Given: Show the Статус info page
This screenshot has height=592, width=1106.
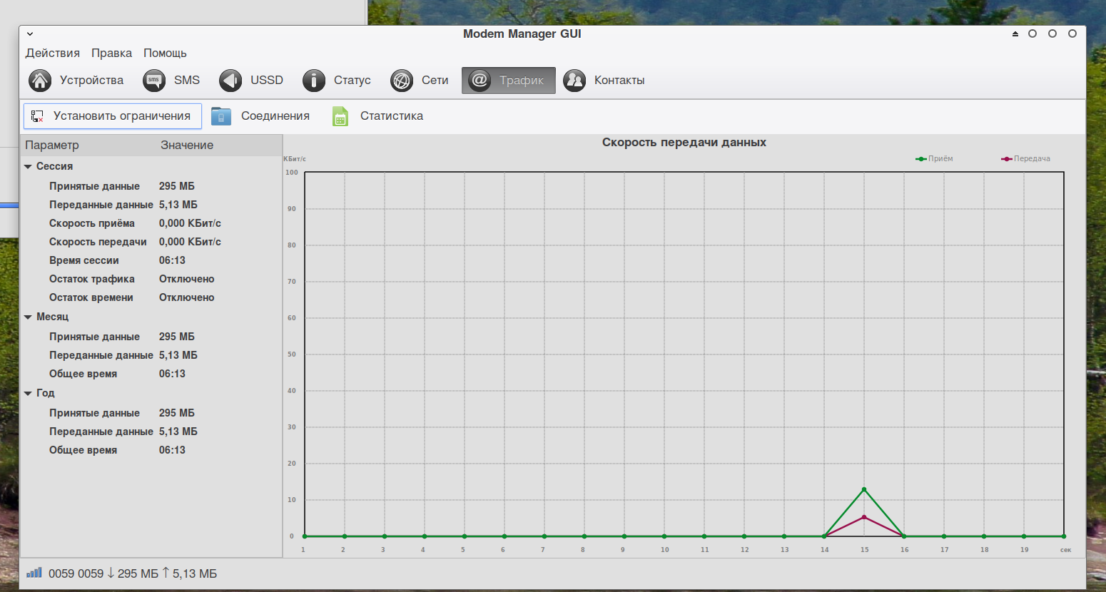Looking at the screenshot, I should pyautogui.click(x=337, y=81).
